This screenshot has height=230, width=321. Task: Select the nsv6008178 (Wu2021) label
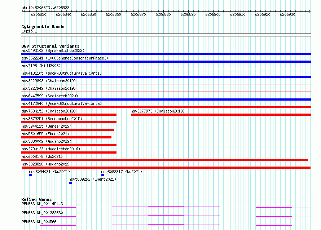coord(42,156)
